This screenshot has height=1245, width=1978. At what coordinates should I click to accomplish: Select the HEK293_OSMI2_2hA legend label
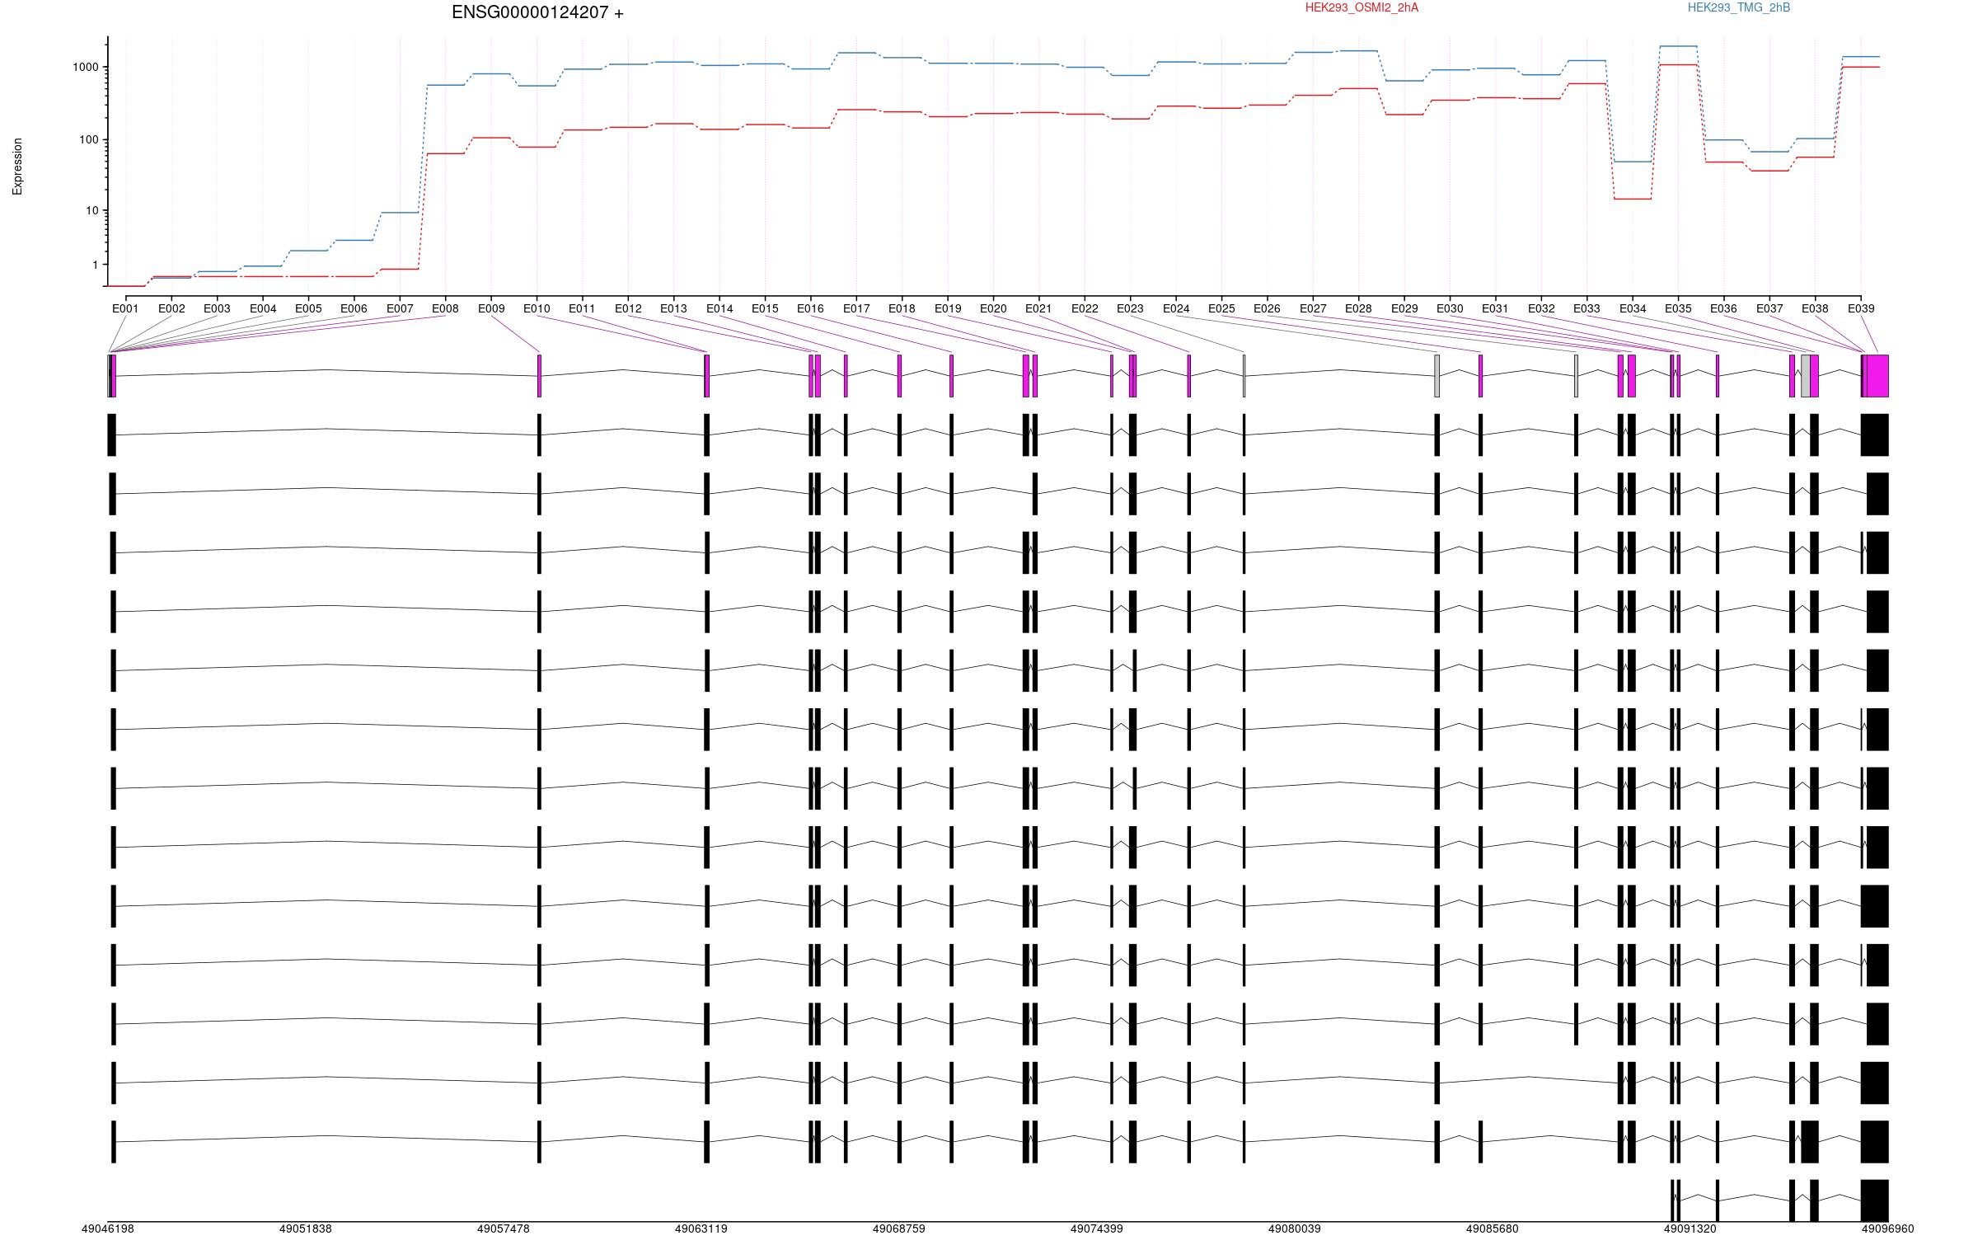(1362, 7)
